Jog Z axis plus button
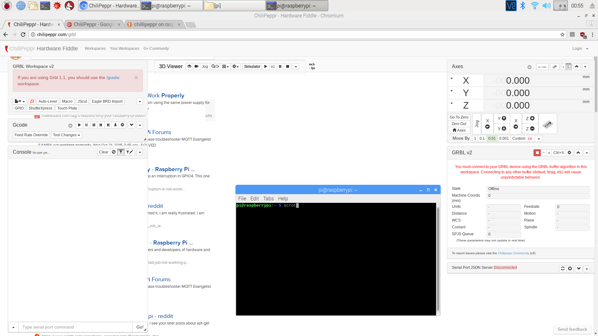 coord(530,119)
